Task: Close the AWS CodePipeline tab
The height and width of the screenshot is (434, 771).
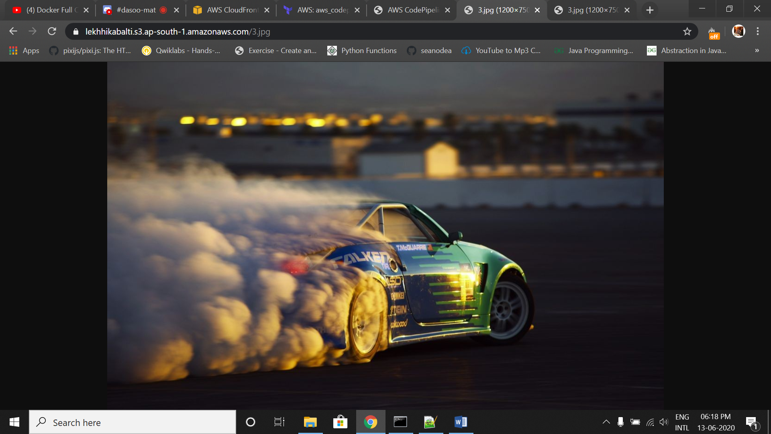Action: pos(447,10)
